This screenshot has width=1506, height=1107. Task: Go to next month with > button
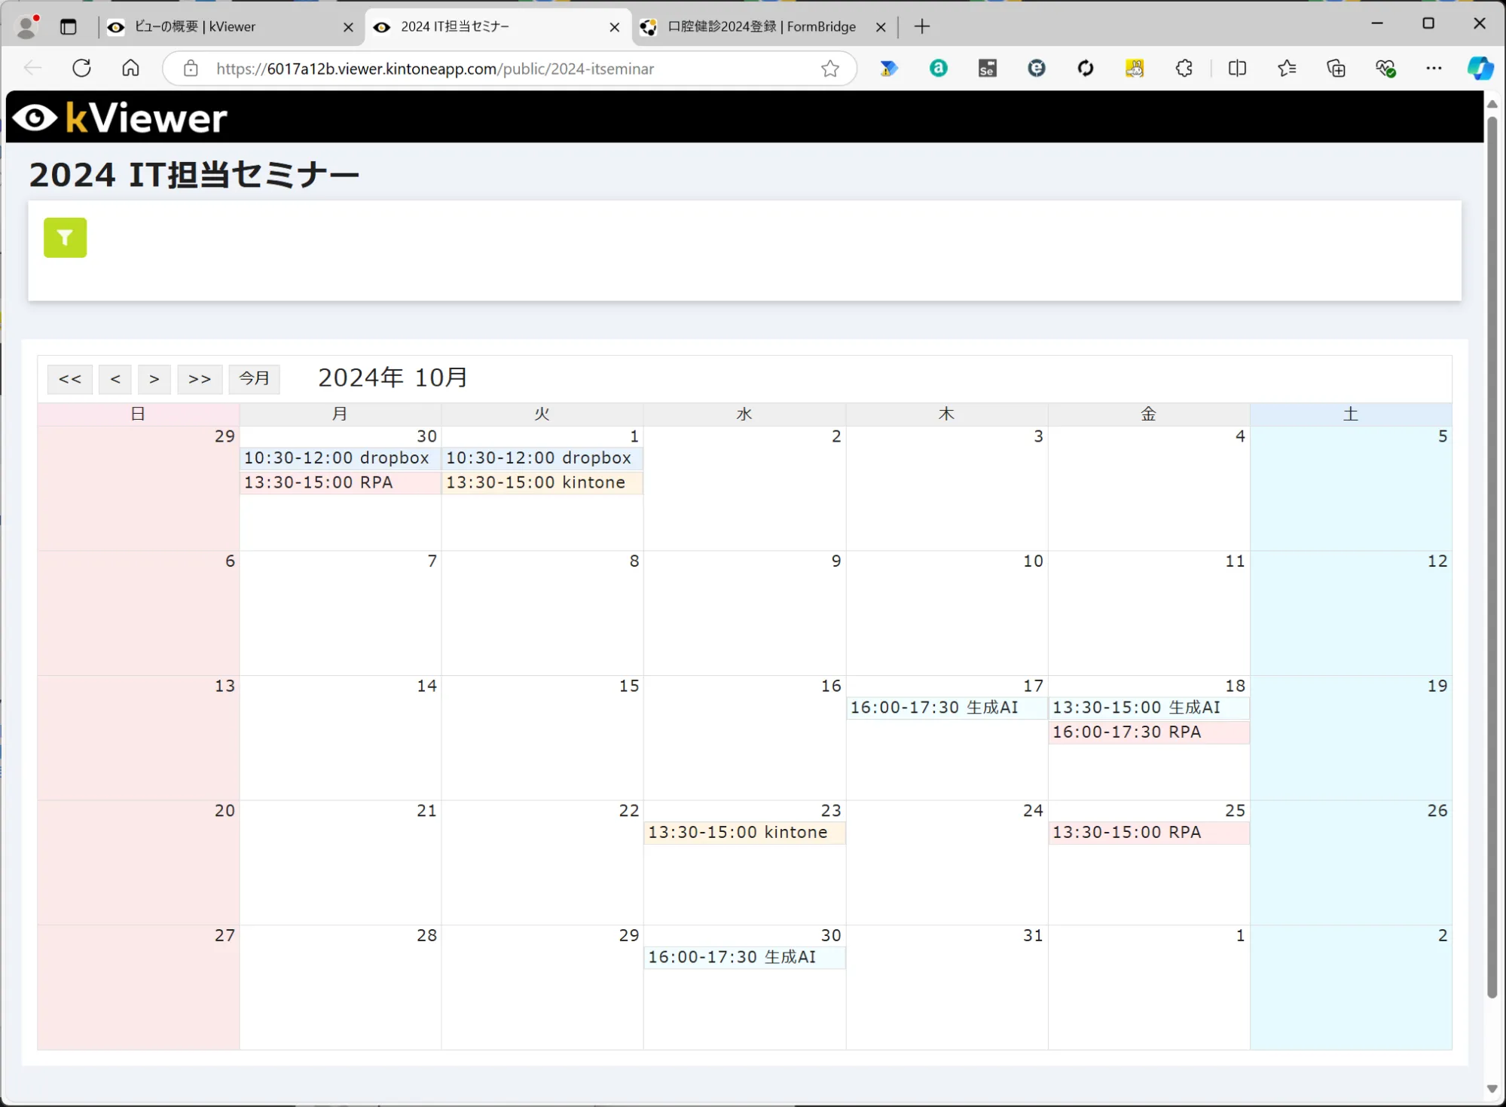154,379
